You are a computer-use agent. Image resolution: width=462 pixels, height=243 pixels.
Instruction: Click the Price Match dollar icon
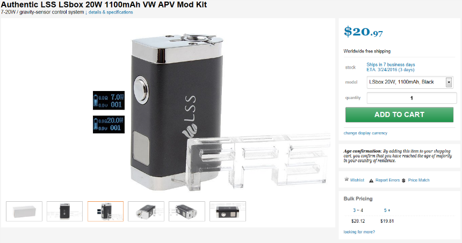[x=403, y=180]
